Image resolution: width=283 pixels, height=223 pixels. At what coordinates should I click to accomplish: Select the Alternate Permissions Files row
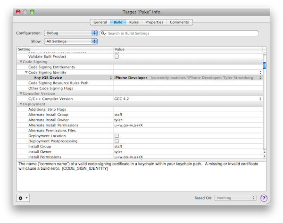point(140,131)
